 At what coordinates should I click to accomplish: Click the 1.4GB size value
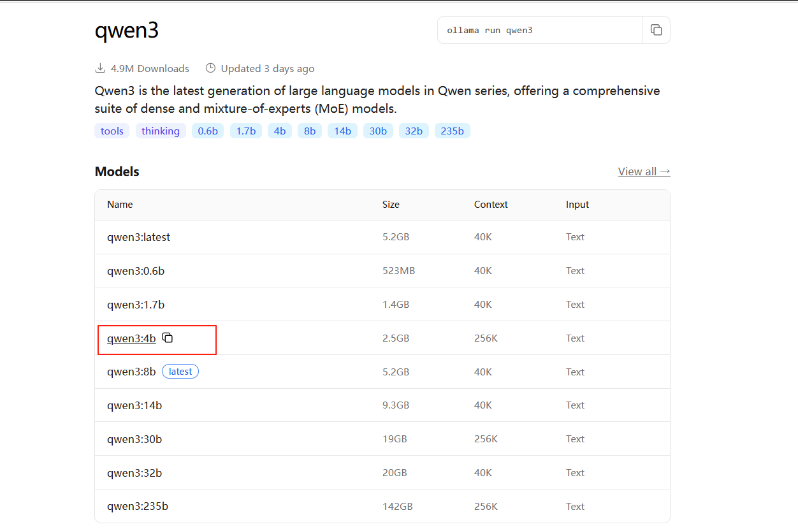point(396,305)
